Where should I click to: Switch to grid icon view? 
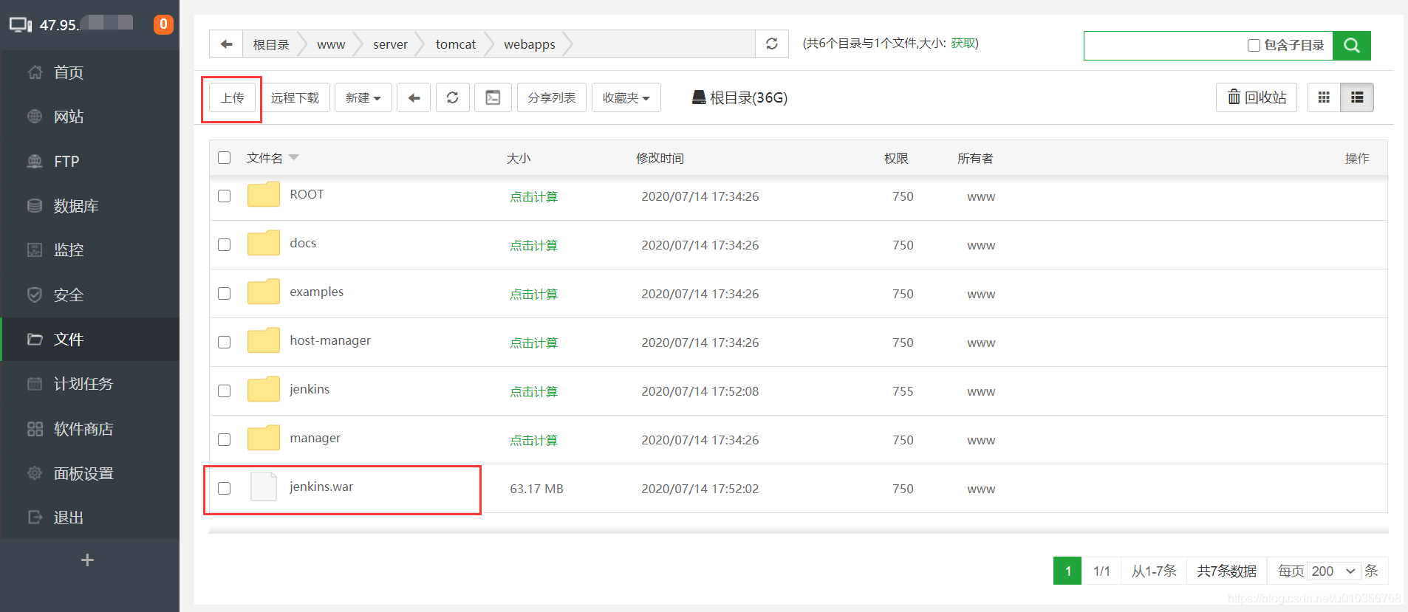(1324, 97)
